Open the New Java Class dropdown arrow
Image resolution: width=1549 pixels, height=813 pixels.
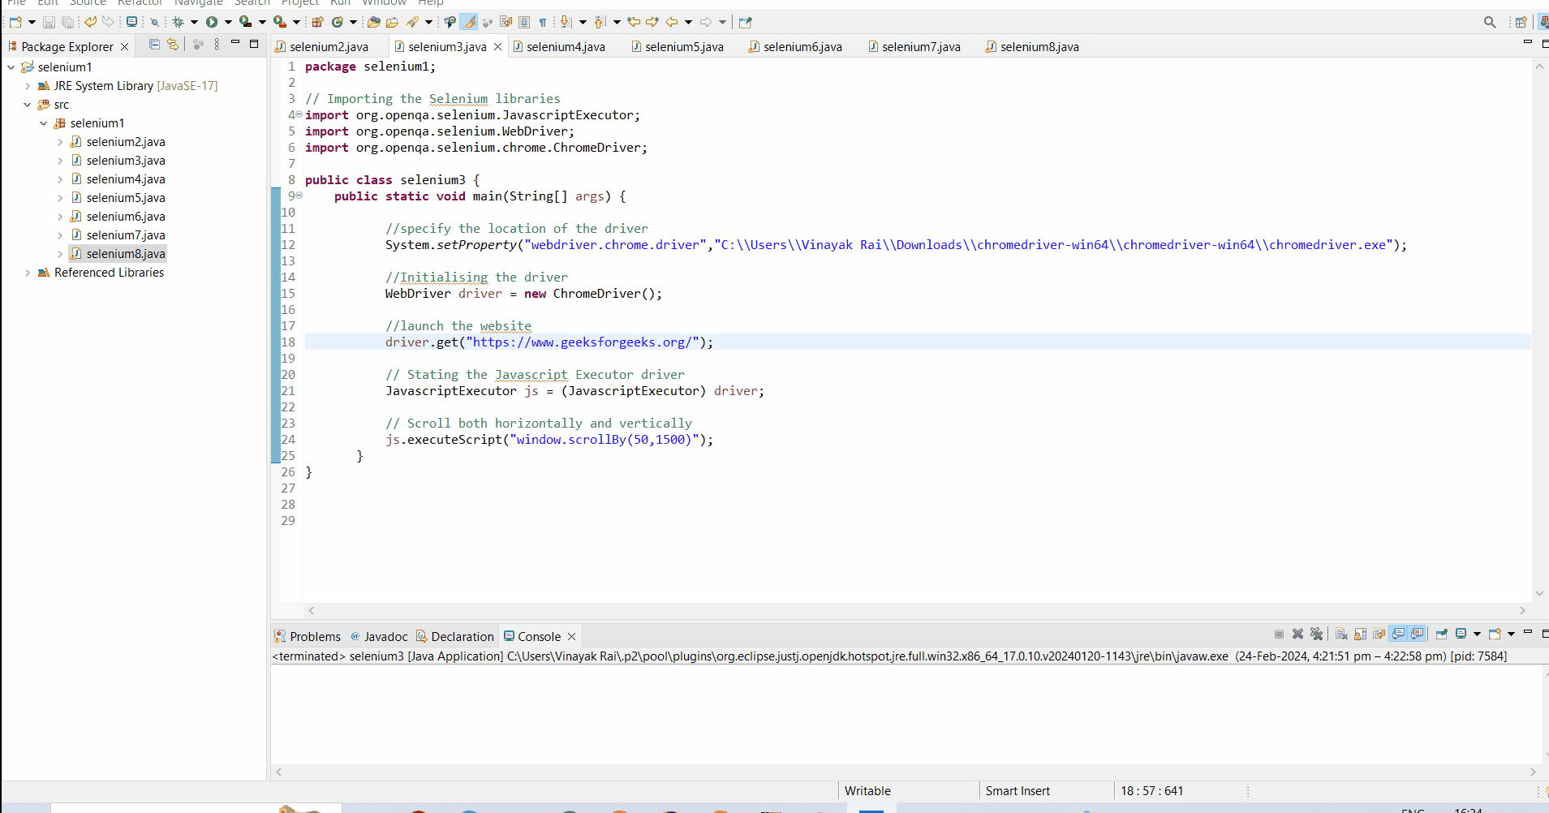coord(353,22)
